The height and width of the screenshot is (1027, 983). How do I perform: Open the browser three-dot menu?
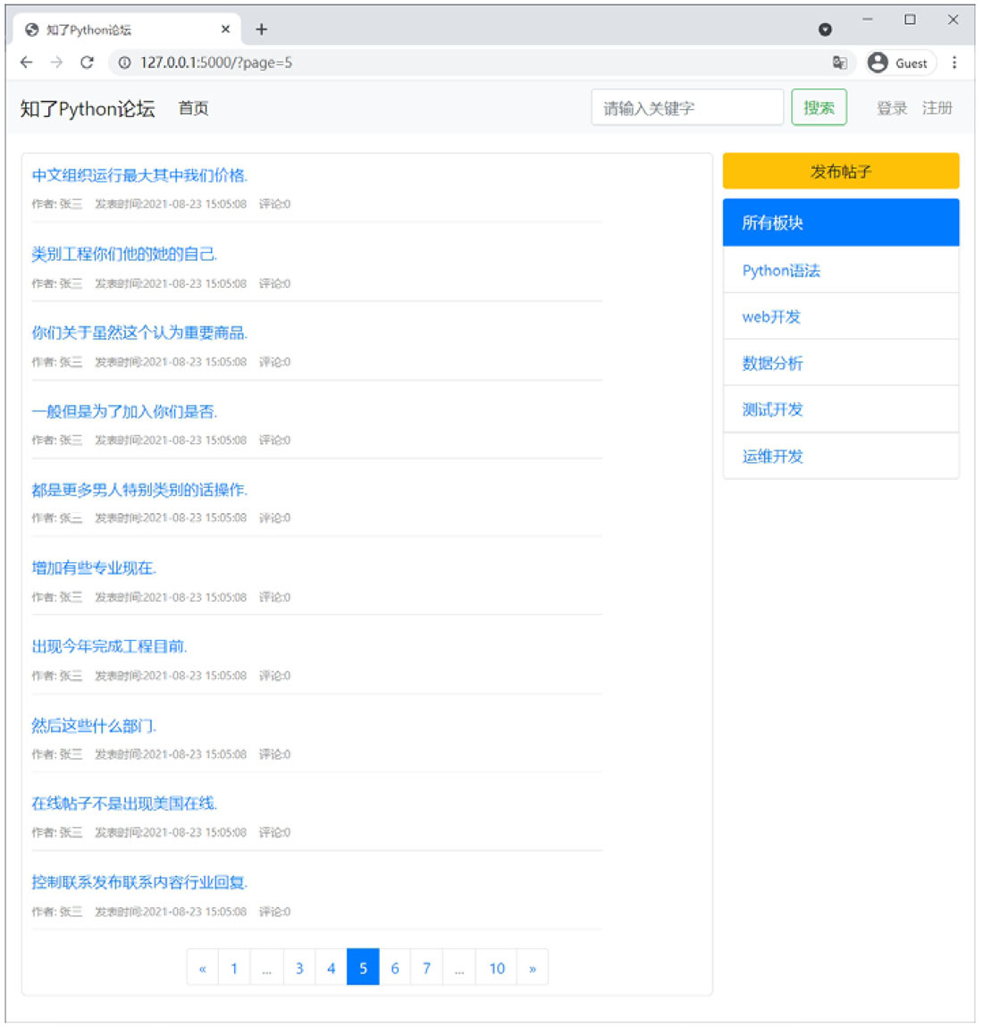coord(954,63)
